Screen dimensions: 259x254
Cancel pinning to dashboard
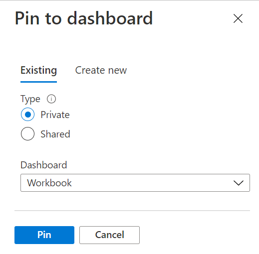tap(109, 235)
